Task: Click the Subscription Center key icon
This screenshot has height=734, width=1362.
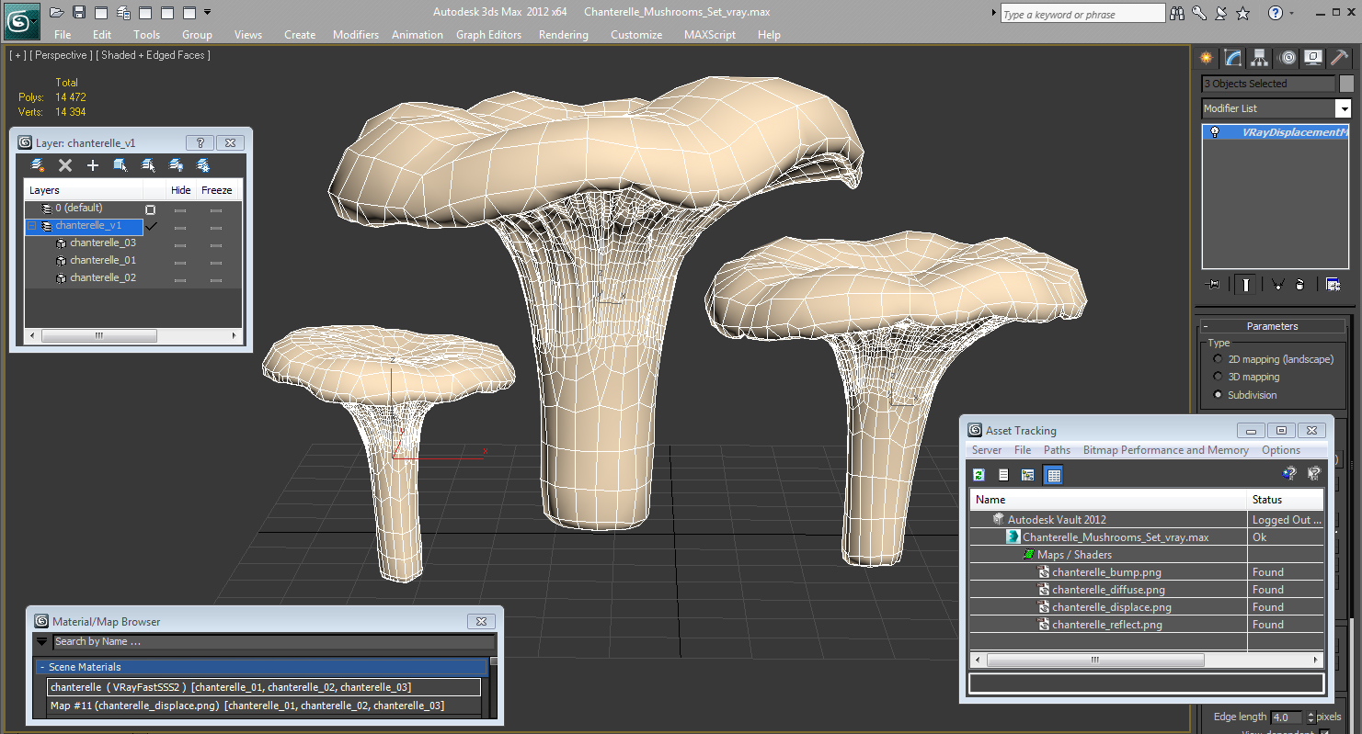Action: pyautogui.click(x=1199, y=13)
